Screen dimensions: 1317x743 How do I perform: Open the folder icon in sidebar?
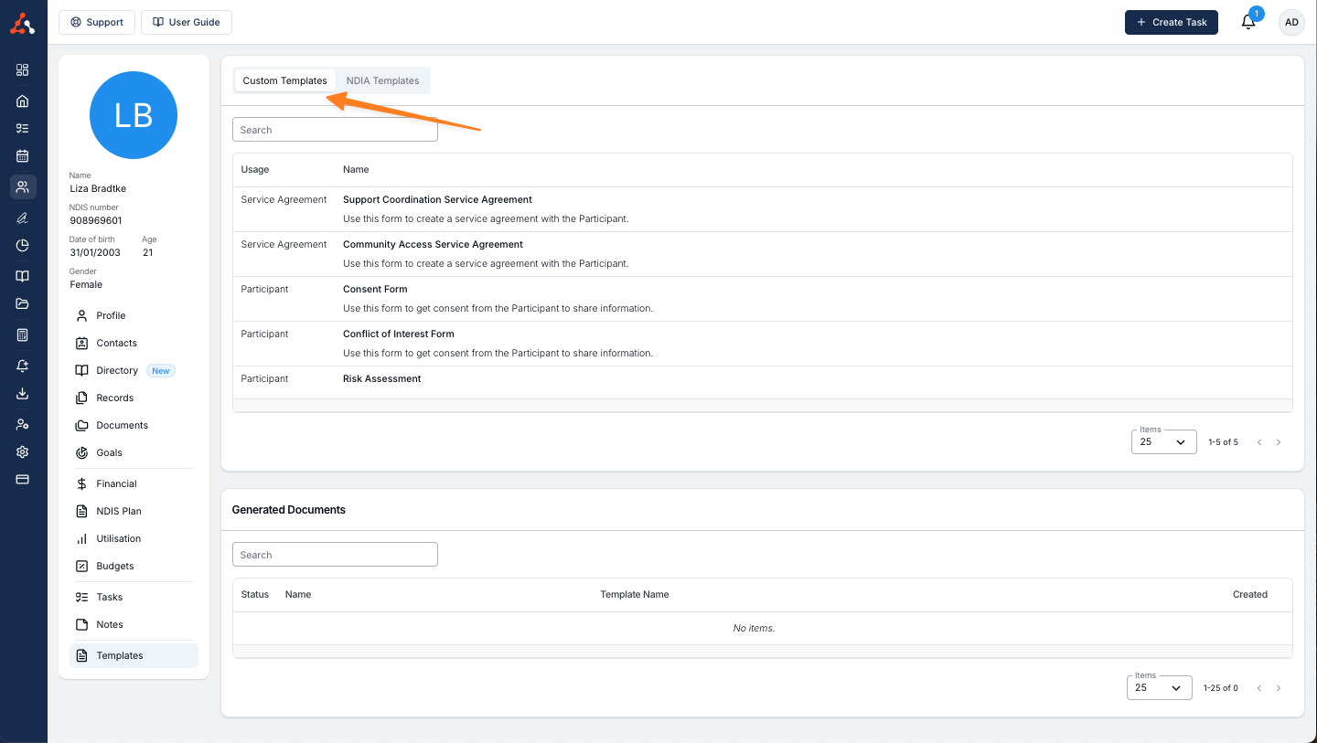coord(23,304)
